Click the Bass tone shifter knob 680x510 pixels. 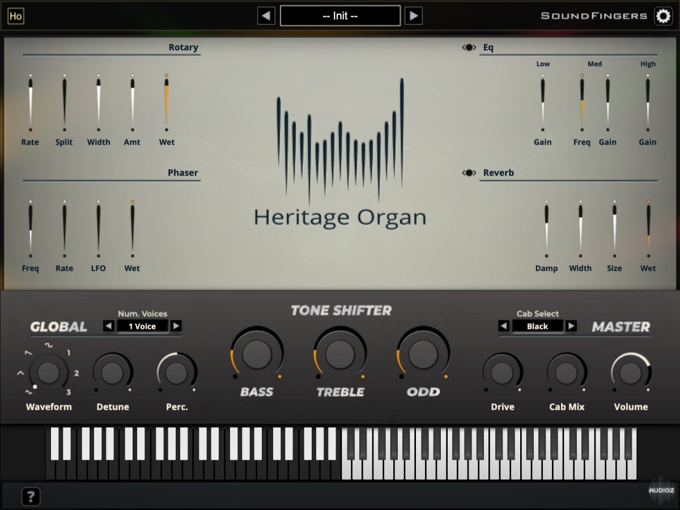coord(257,354)
